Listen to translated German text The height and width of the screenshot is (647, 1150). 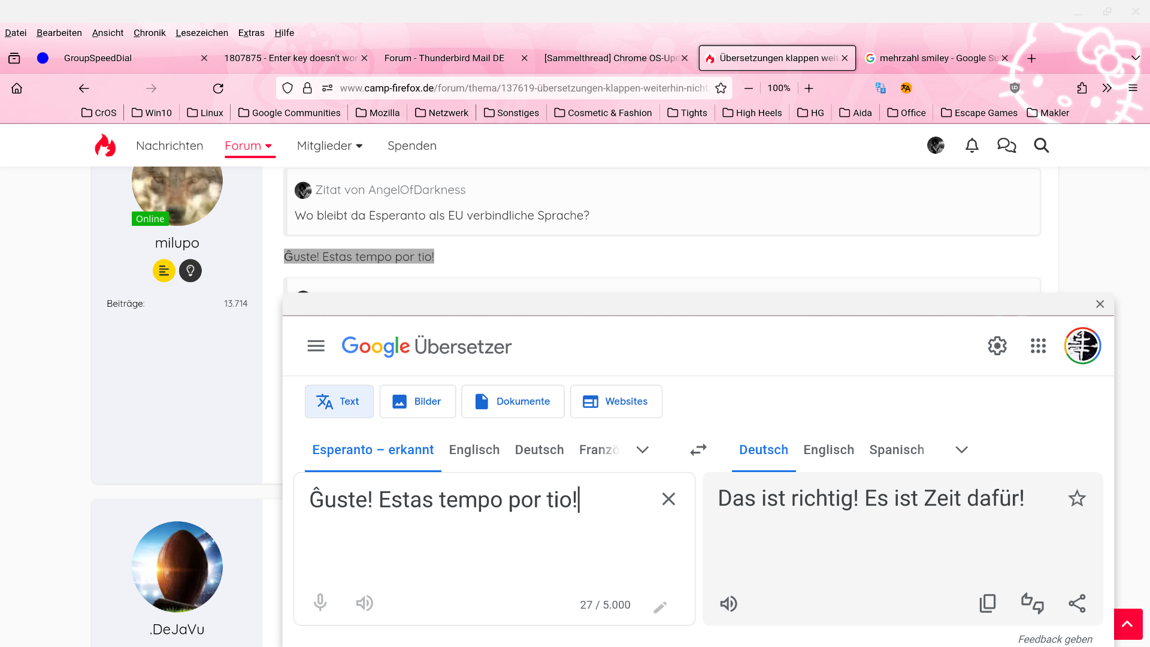point(728,604)
